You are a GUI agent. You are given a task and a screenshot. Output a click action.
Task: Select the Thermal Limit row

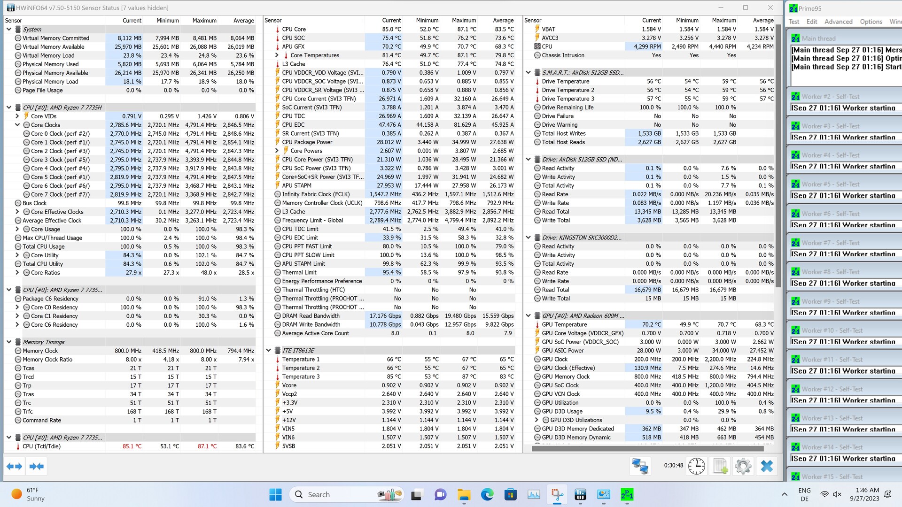(x=394, y=273)
